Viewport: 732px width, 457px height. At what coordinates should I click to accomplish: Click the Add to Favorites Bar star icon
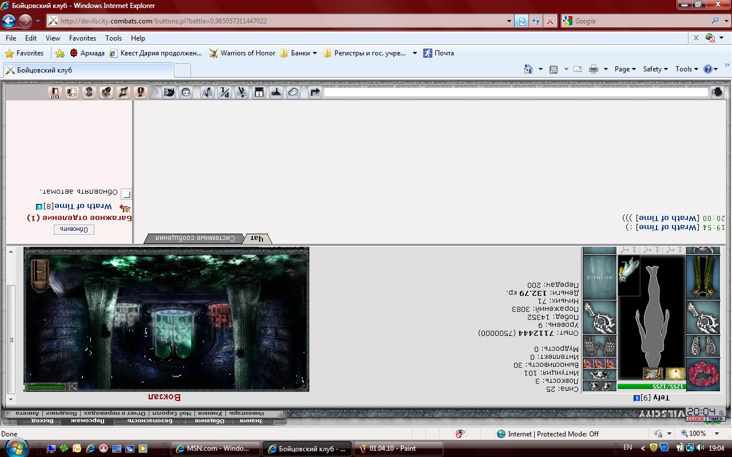(59, 53)
